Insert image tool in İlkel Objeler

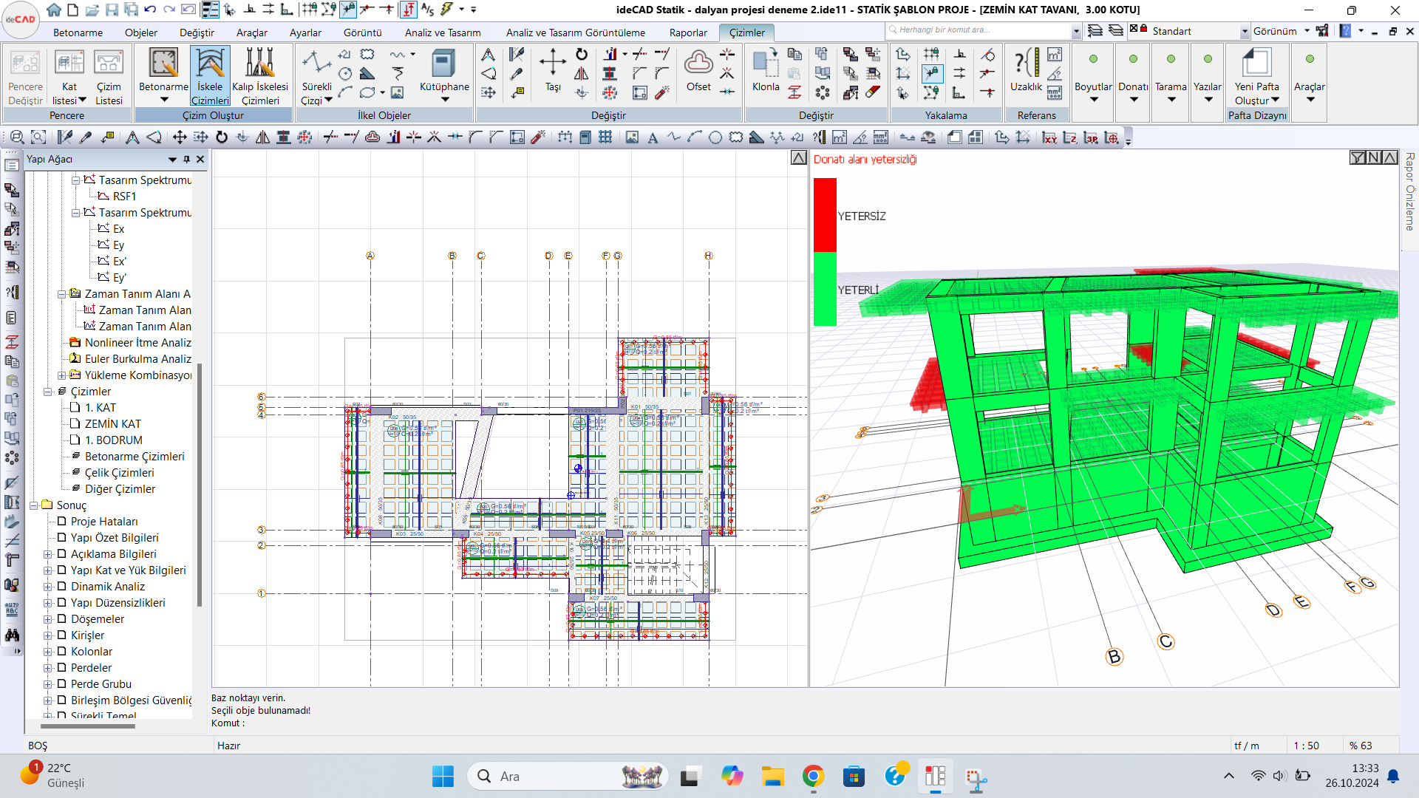397,92
